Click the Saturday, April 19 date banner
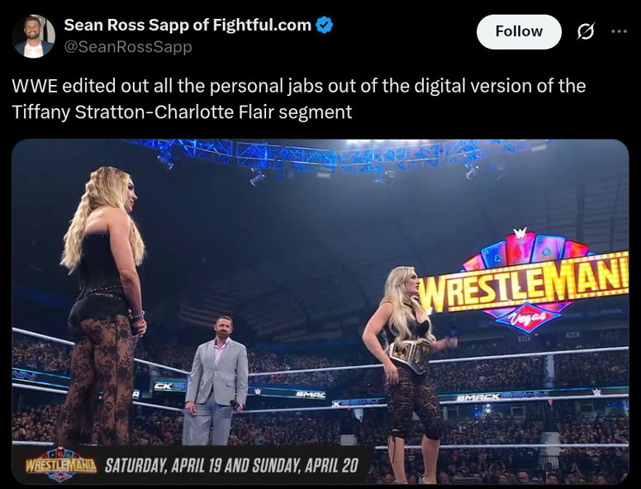641x489 pixels. (x=231, y=465)
